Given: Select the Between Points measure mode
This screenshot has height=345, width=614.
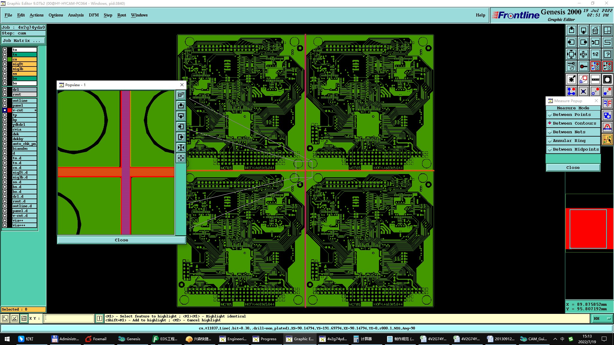Looking at the screenshot, I should coord(572,115).
